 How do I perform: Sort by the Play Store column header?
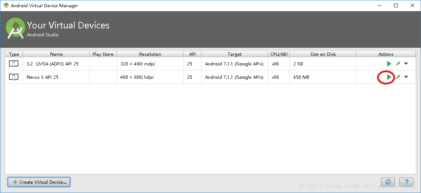pyautogui.click(x=103, y=54)
